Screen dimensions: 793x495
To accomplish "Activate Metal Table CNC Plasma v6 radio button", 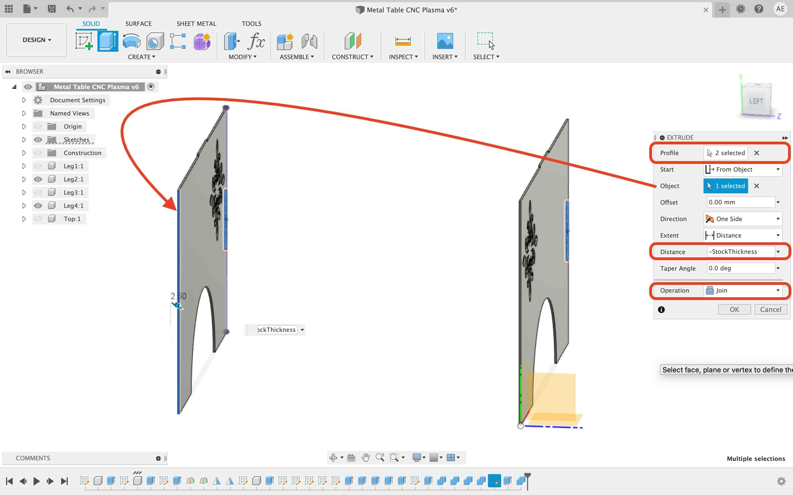I will click(151, 87).
